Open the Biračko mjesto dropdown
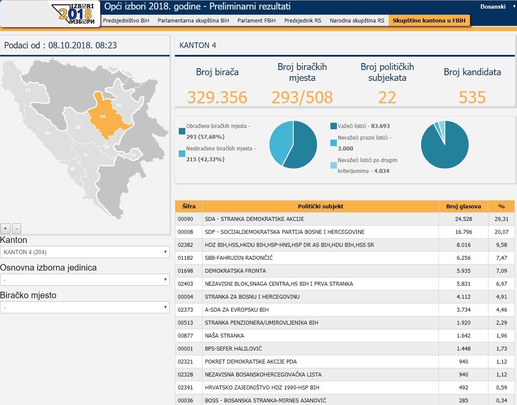 85,307
